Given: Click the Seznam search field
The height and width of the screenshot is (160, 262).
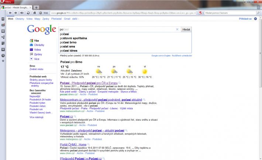Looking at the screenshot, I should (x=230, y=13).
